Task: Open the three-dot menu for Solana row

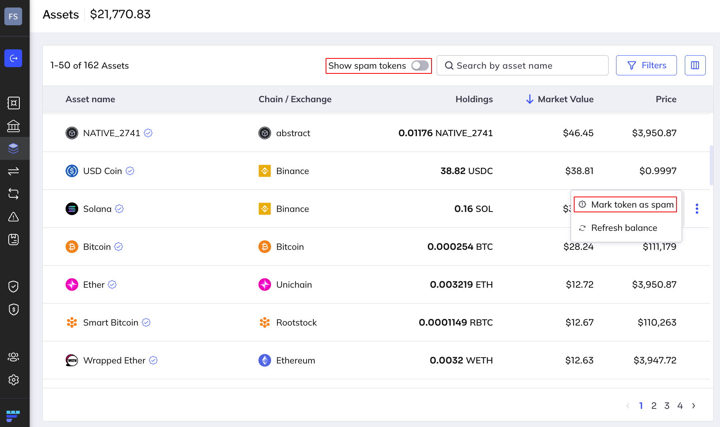Action: tap(697, 209)
